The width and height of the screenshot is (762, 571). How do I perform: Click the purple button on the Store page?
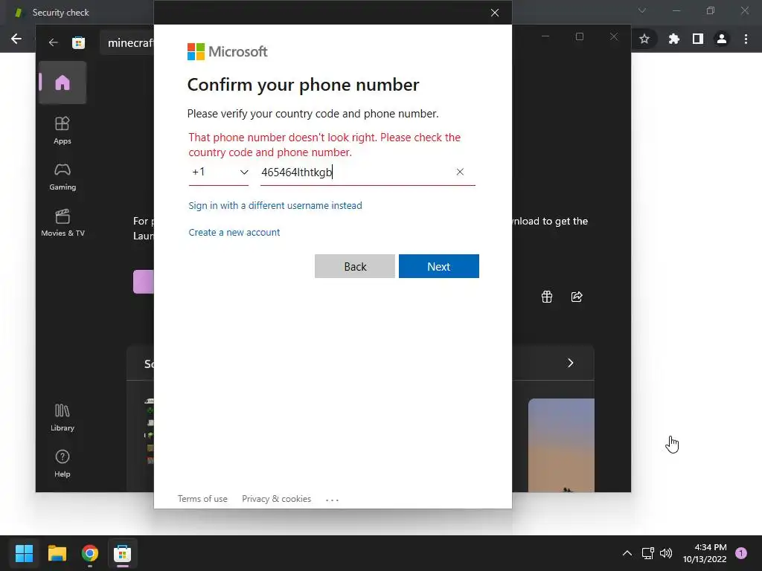click(144, 282)
